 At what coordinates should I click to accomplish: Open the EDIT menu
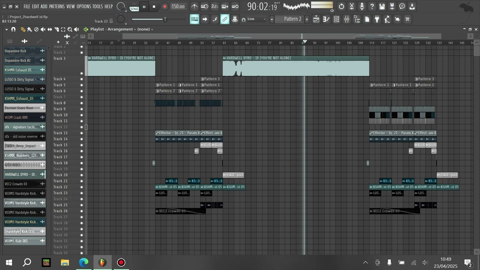click(36, 6)
